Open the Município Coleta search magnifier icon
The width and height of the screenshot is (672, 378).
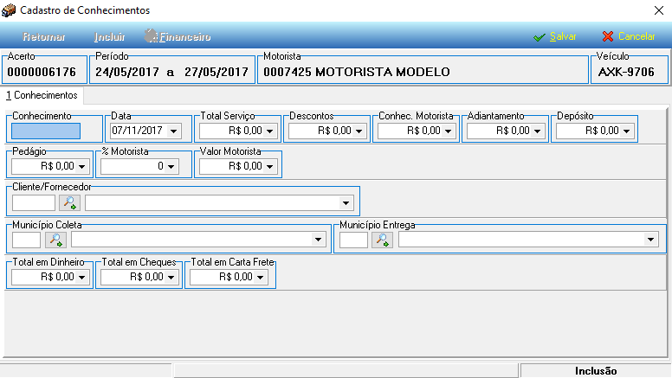[55, 240]
